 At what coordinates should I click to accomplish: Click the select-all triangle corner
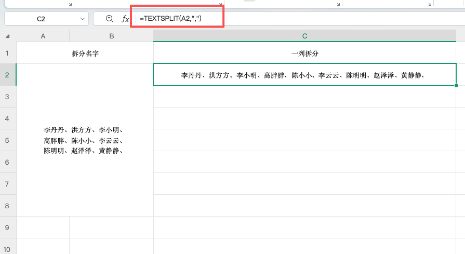(8, 36)
